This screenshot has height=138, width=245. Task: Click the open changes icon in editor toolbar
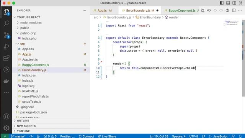tap(203, 10)
